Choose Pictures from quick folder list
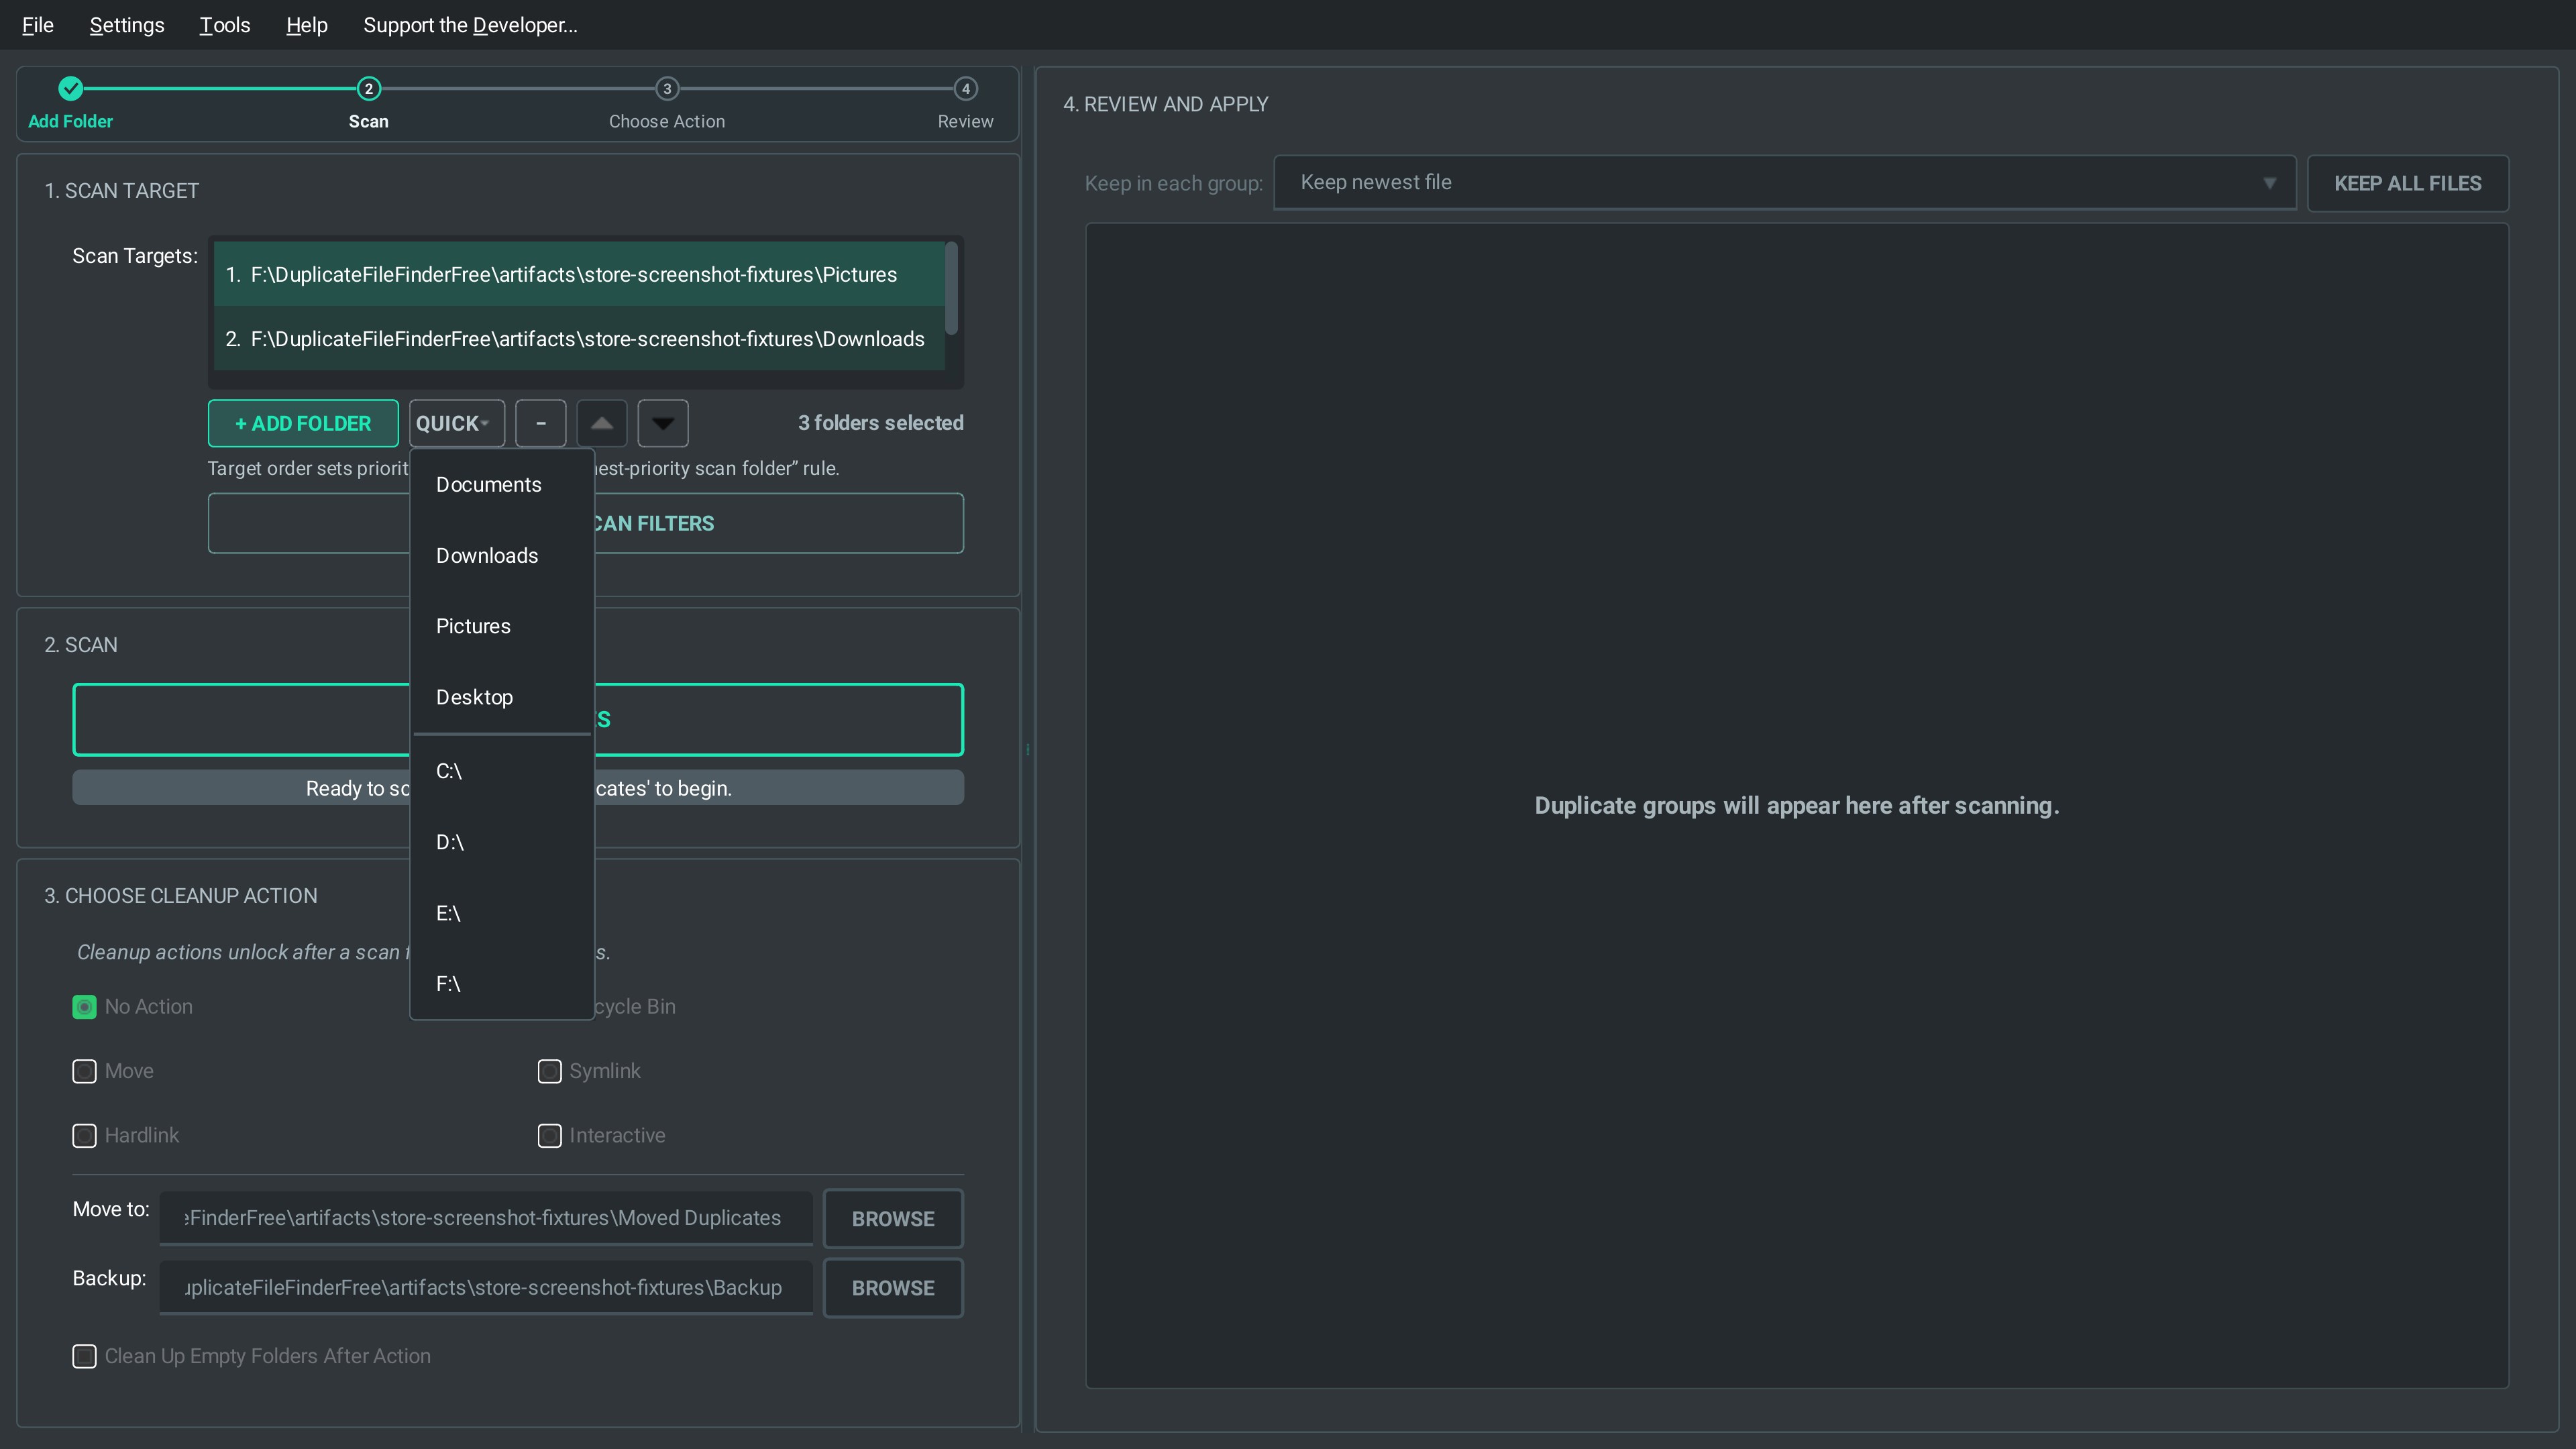 coord(502,626)
